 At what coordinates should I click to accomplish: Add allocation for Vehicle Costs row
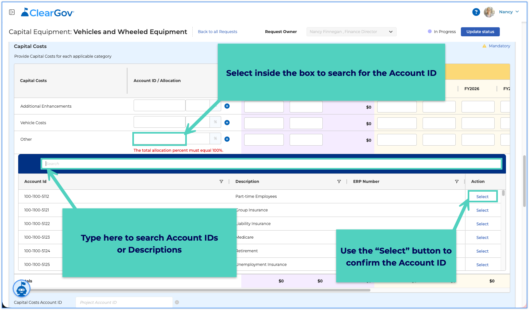pyautogui.click(x=227, y=123)
